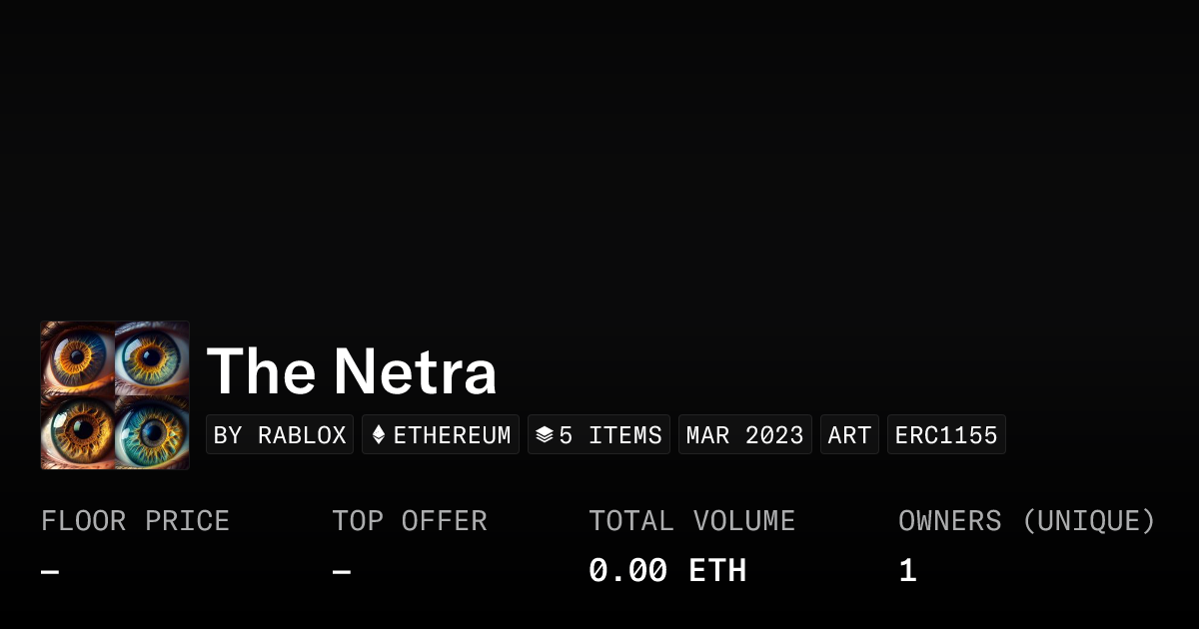Select the stacked-layers icon beside 5 ITEMS
Viewport: 1199px width, 629px height.
[x=542, y=433]
